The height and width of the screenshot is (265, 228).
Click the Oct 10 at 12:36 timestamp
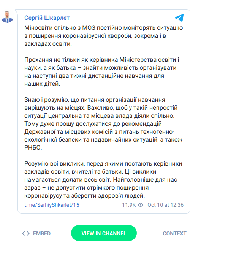pyautogui.click(x=165, y=205)
